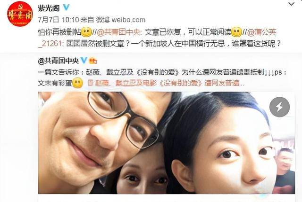Open the 微博 weibo.com source link
302x202 pixels.
click(121, 20)
